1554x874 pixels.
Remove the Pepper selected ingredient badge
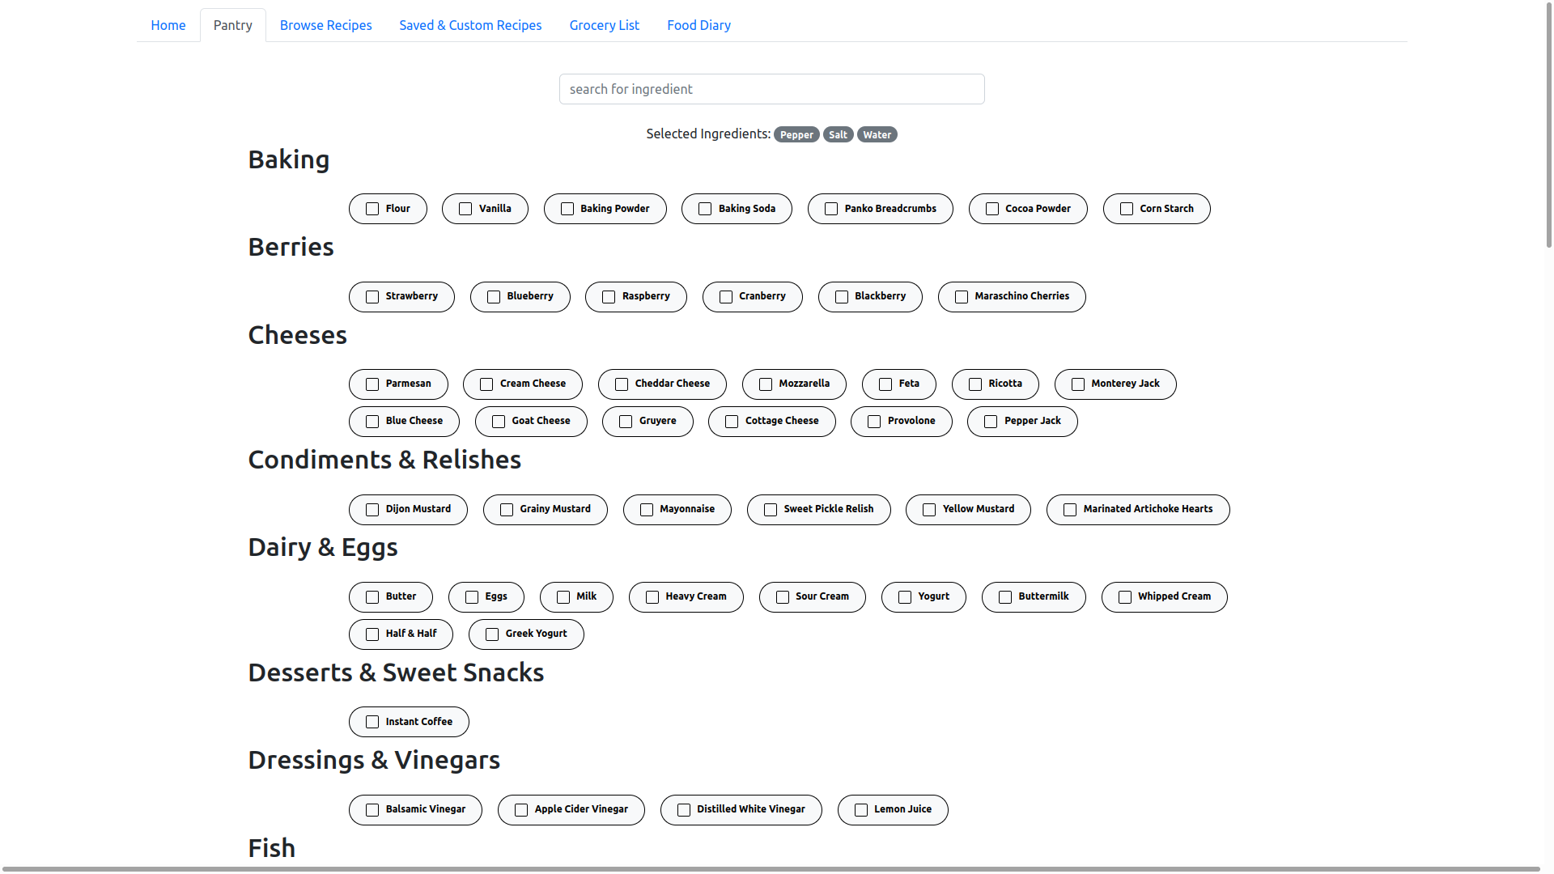point(796,135)
